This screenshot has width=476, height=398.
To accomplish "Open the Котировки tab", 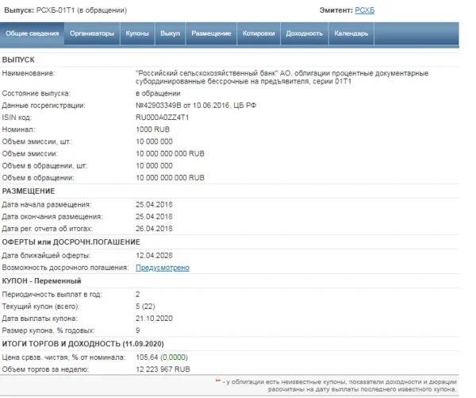I will (259, 33).
